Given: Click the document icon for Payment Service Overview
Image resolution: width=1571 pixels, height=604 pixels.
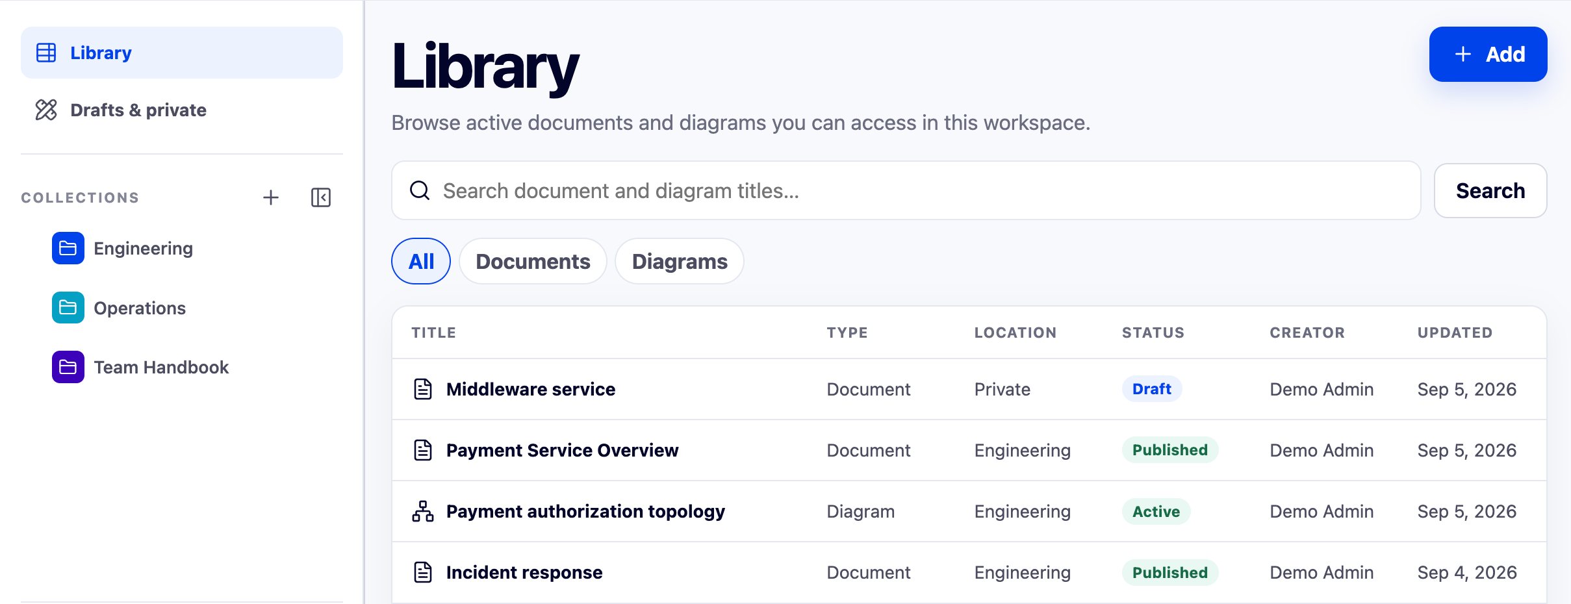Looking at the screenshot, I should (x=423, y=450).
